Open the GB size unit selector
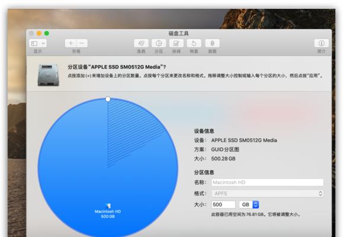Viewport: 343px width, 237px height. (x=249, y=204)
